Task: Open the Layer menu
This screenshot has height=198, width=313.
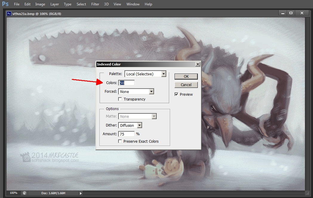Action: [x=55, y=4]
